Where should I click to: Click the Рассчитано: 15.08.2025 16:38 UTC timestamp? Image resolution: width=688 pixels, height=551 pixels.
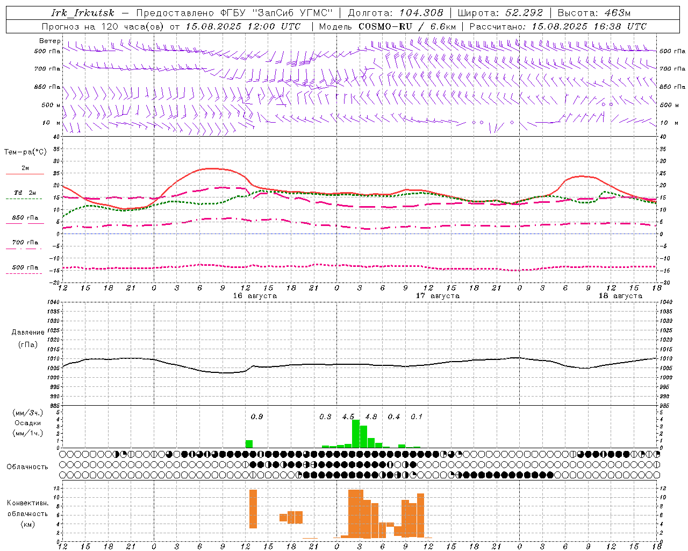[558, 26]
